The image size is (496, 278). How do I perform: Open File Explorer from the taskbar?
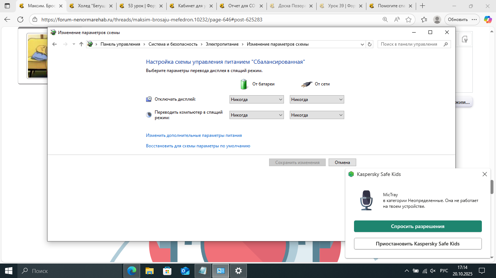[x=150, y=270]
